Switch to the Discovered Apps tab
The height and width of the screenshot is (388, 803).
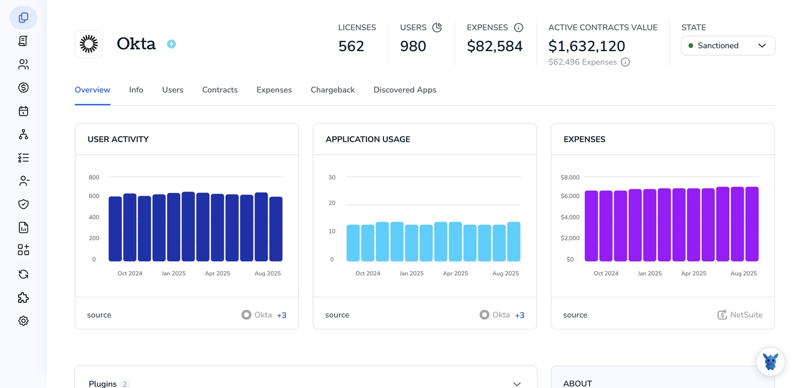(405, 90)
